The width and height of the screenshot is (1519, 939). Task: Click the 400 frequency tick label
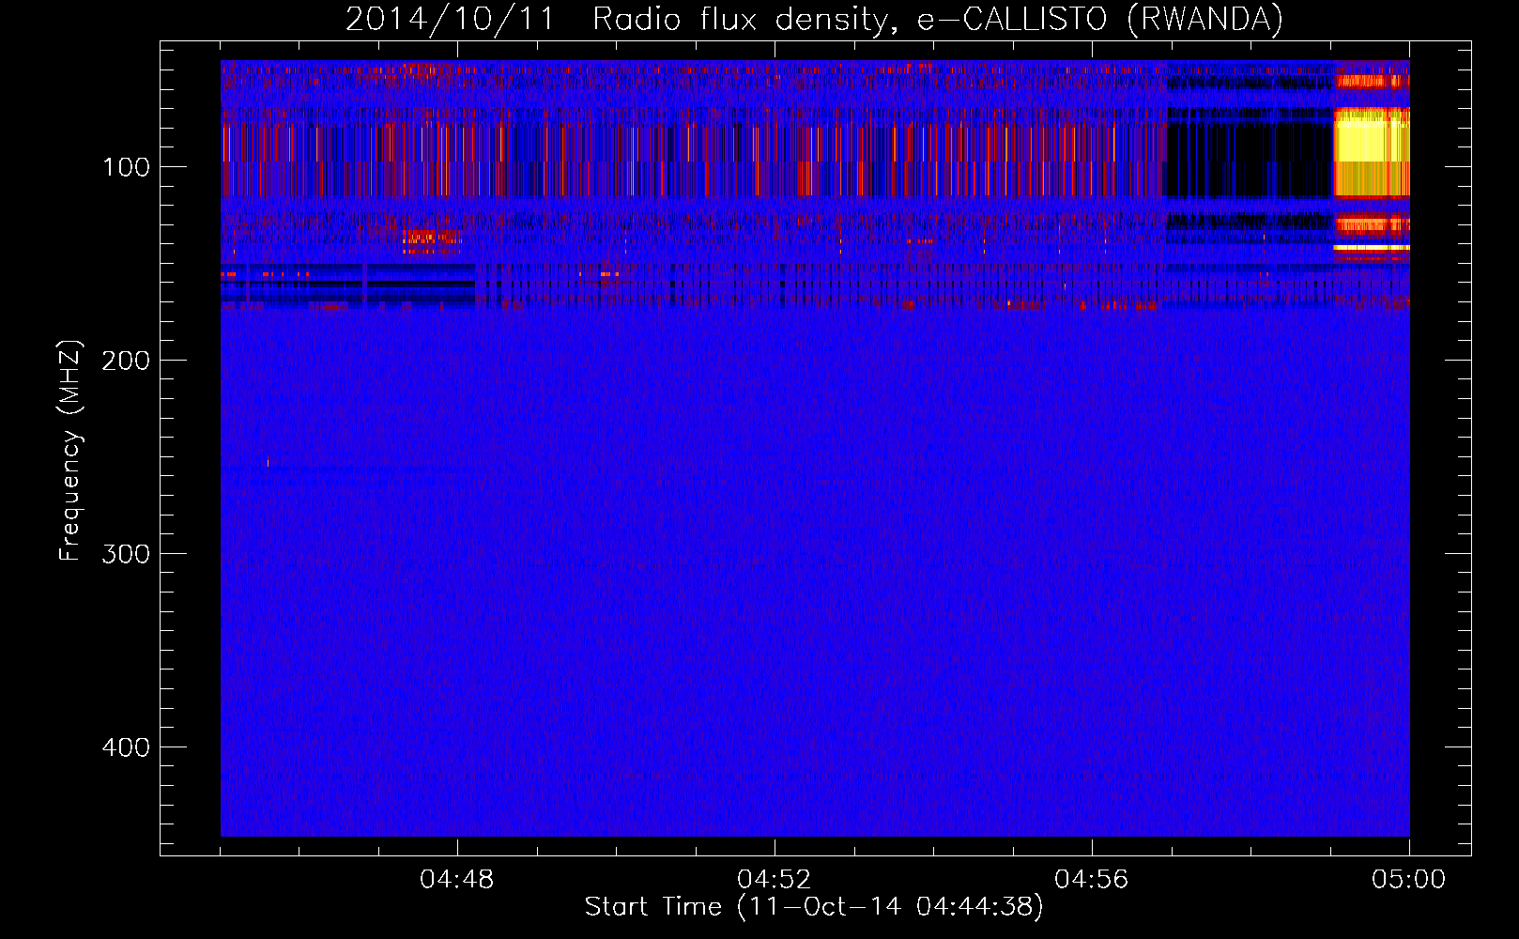tap(127, 747)
